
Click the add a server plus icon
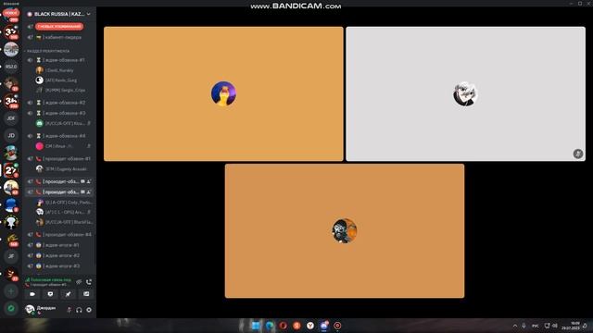tap(11, 291)
